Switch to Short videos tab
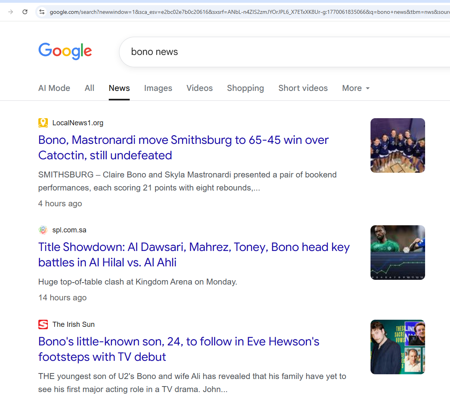 303,88
